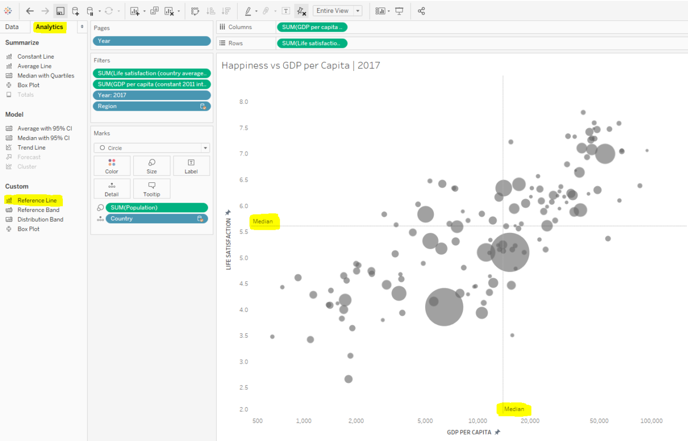Click the Sort Ascending toolbar icon
Image resolution: width=688 pixels, height=441 pixels.
(212, 10)
